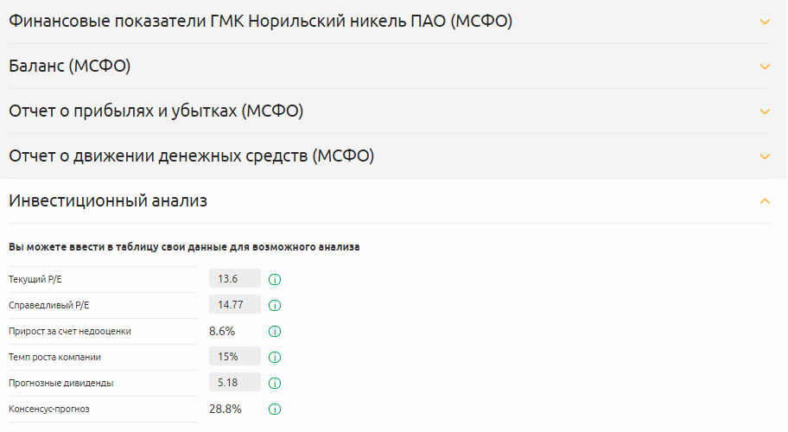Edit the Справедливый P/E value field
788x432 pixels.
[235, 304]
